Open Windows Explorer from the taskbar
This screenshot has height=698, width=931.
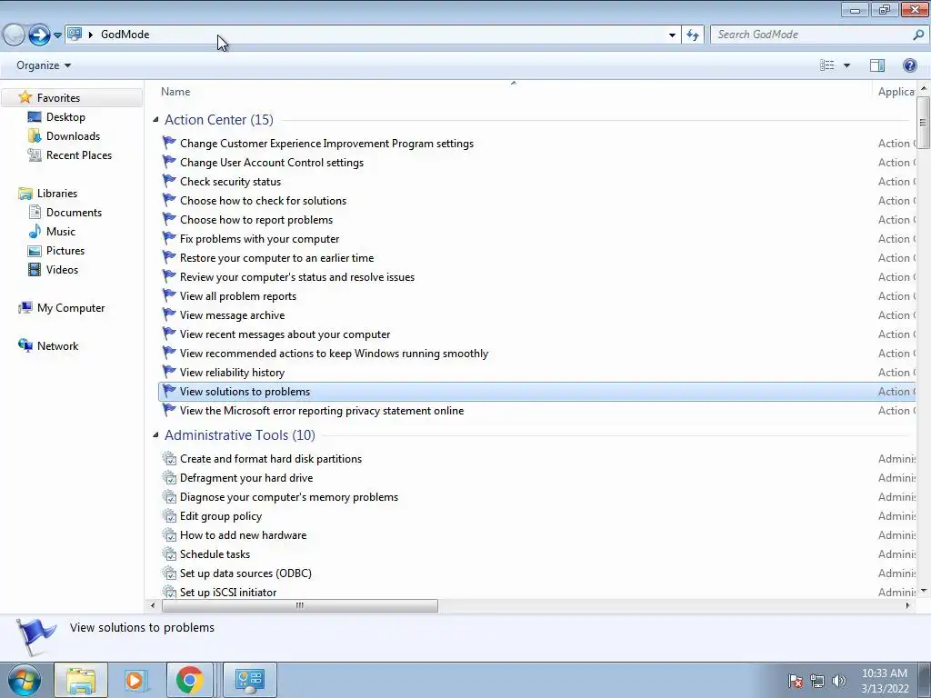(81, 680)
